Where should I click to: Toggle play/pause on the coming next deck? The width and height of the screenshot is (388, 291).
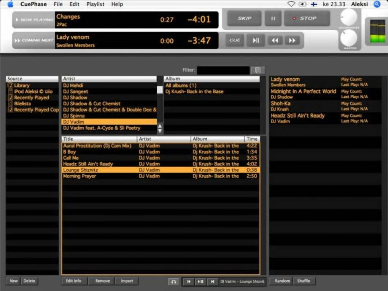click(256, 40)
